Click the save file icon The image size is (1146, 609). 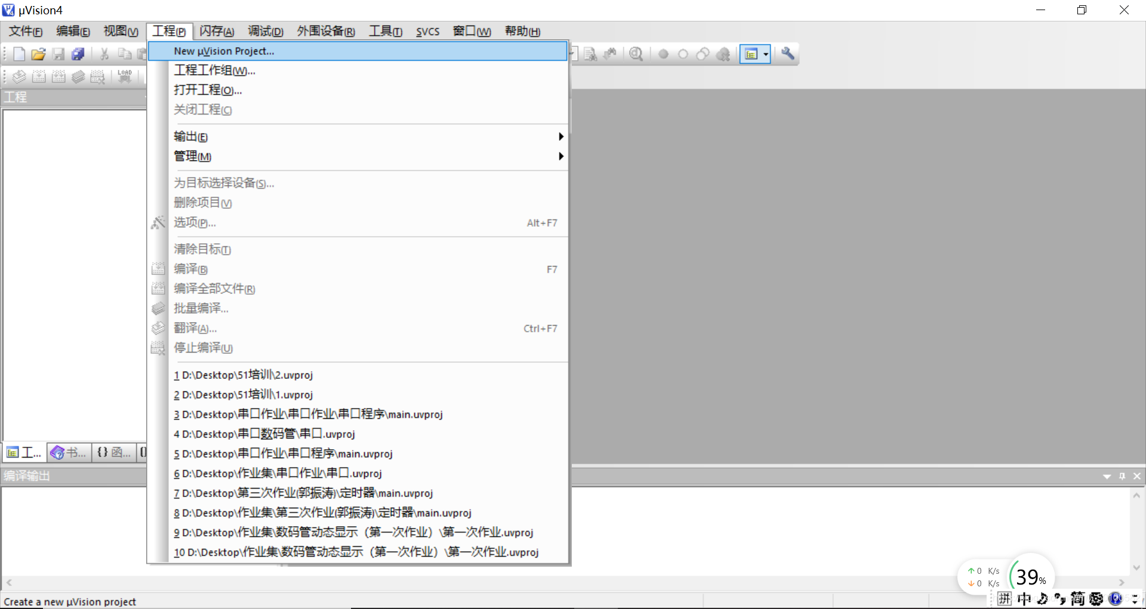(58, 54)
